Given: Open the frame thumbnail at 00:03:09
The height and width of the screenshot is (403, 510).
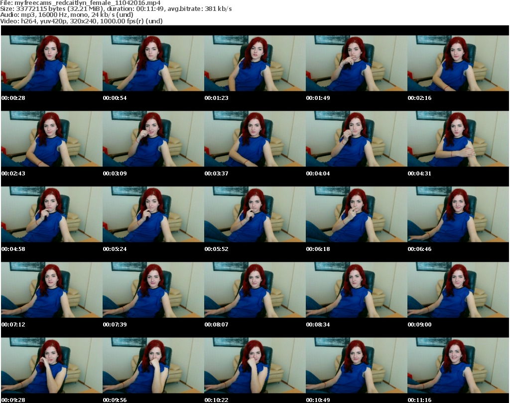Looking at the screenshot, I should click(x=153, y=139).
